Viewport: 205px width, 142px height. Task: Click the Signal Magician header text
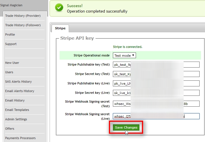coord(11,5)
